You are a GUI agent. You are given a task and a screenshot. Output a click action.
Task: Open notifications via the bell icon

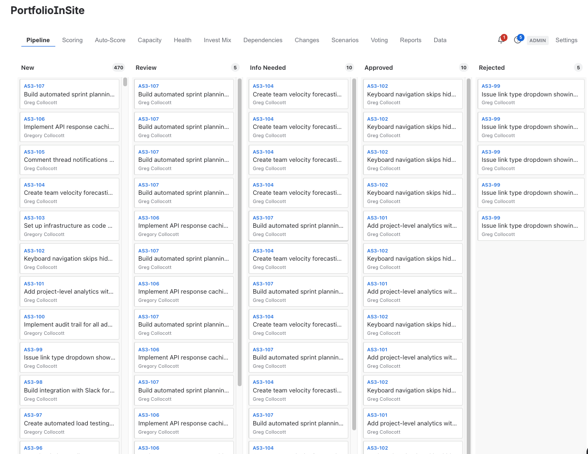click(x=500, y=40)
